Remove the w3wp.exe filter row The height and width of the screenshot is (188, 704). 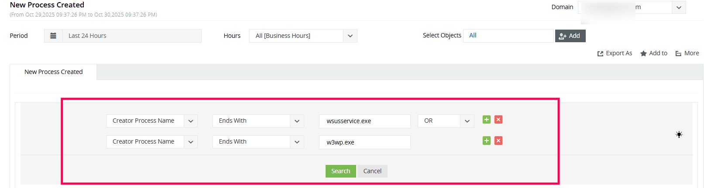pos(498,141)
